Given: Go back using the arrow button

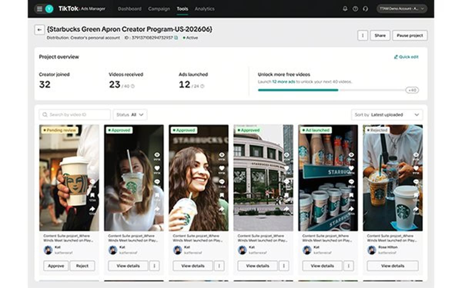Looking at the screenshot, I should pyautogui.click(x=39, y=30).
